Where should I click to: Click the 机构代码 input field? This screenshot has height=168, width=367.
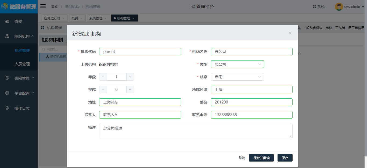[x=140, y=52]
